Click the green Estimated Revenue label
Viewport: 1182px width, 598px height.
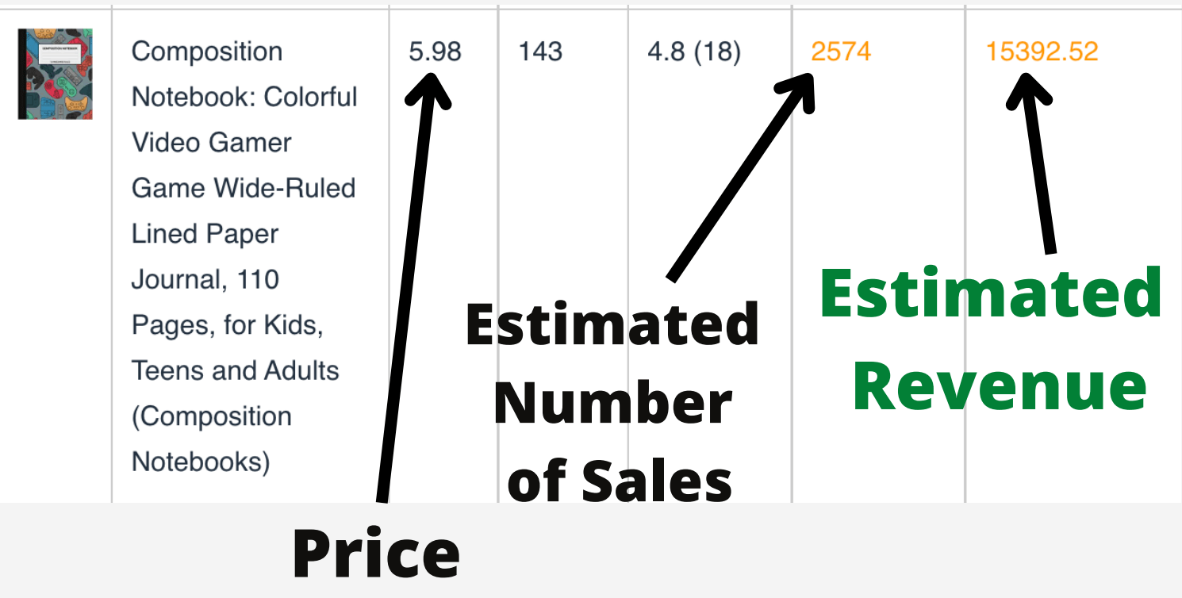pyautogui.click(x=992, y=339)
